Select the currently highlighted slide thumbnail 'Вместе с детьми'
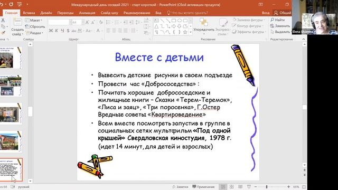 tap(11, 170)
